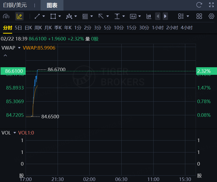
Task: Expand chart to fullscreen
Action: coord(211,5)
